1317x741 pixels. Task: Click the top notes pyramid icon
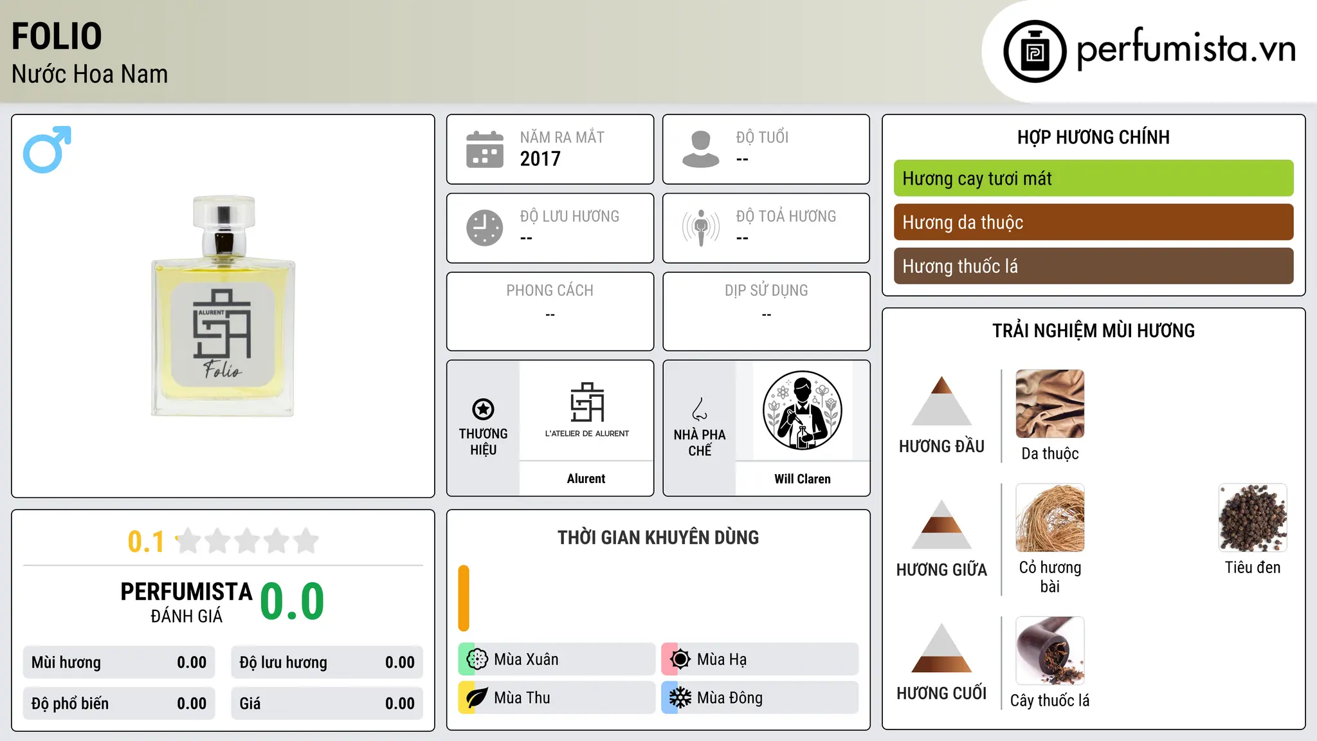click(941, 401)
